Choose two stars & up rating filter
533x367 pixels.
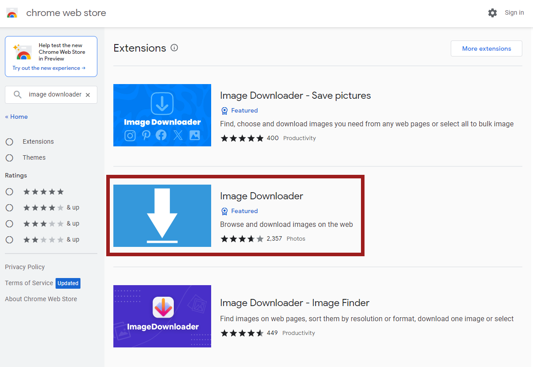(x=9, y=240)
